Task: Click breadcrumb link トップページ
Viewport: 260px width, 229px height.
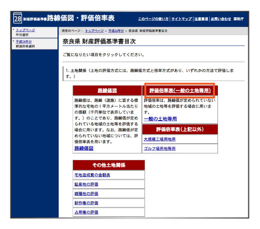Action: tap(94, 31)
